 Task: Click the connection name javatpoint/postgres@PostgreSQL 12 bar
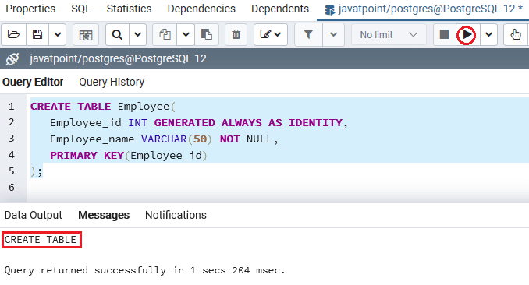pos(118,58)
